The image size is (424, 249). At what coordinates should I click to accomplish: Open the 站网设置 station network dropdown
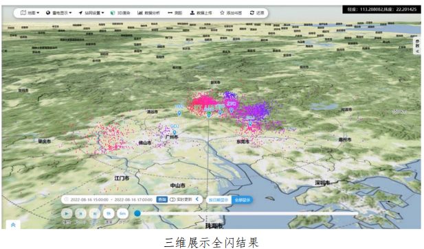[x=91, y=12]
